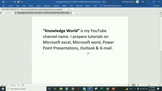Close the Knowledge World.asd document tab
This screenshot has width=162, height=91.
tap(71, 13)
